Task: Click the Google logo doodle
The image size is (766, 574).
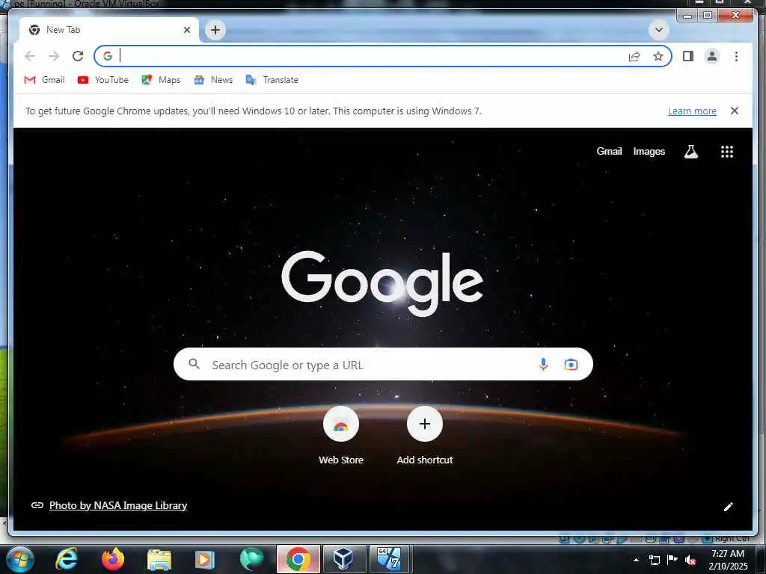Action: tap(382, 283)
